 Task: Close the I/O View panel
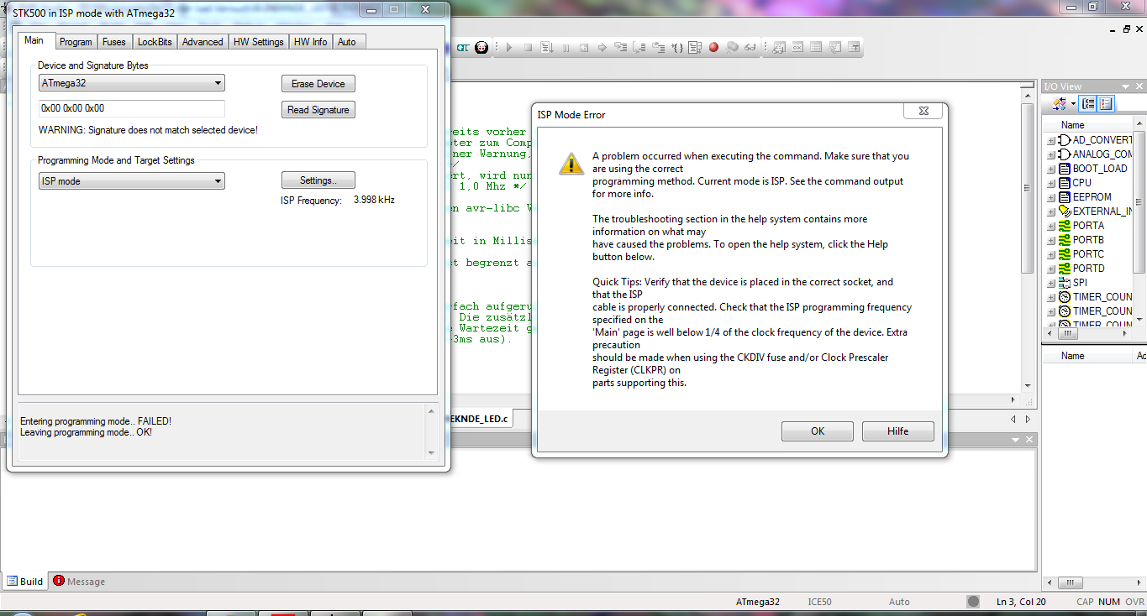pyautogui.click(x=1140, y=86)
